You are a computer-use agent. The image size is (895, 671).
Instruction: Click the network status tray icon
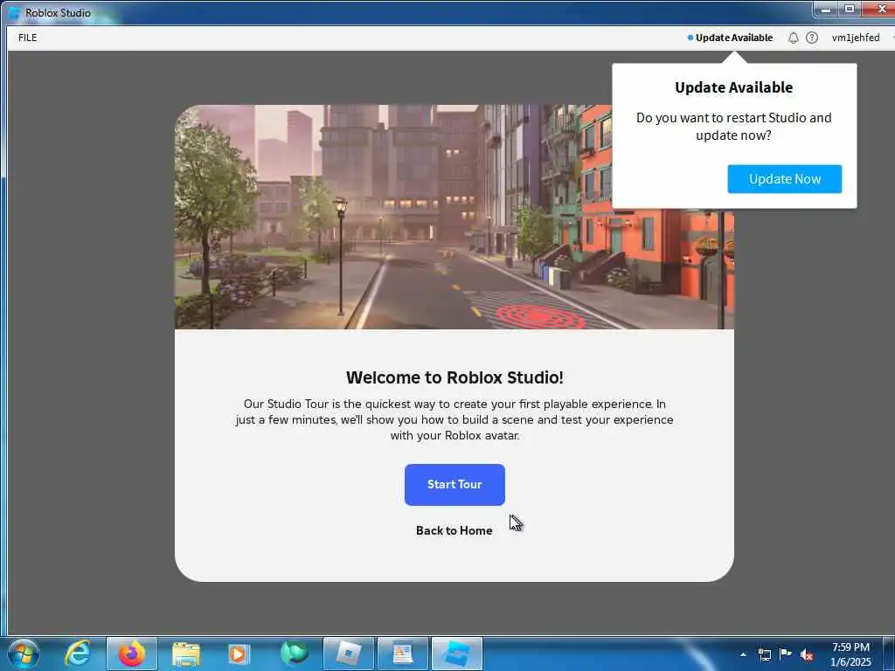click(764, 654)
